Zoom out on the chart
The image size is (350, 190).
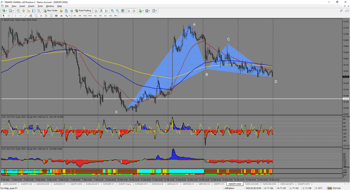point(117,11)
